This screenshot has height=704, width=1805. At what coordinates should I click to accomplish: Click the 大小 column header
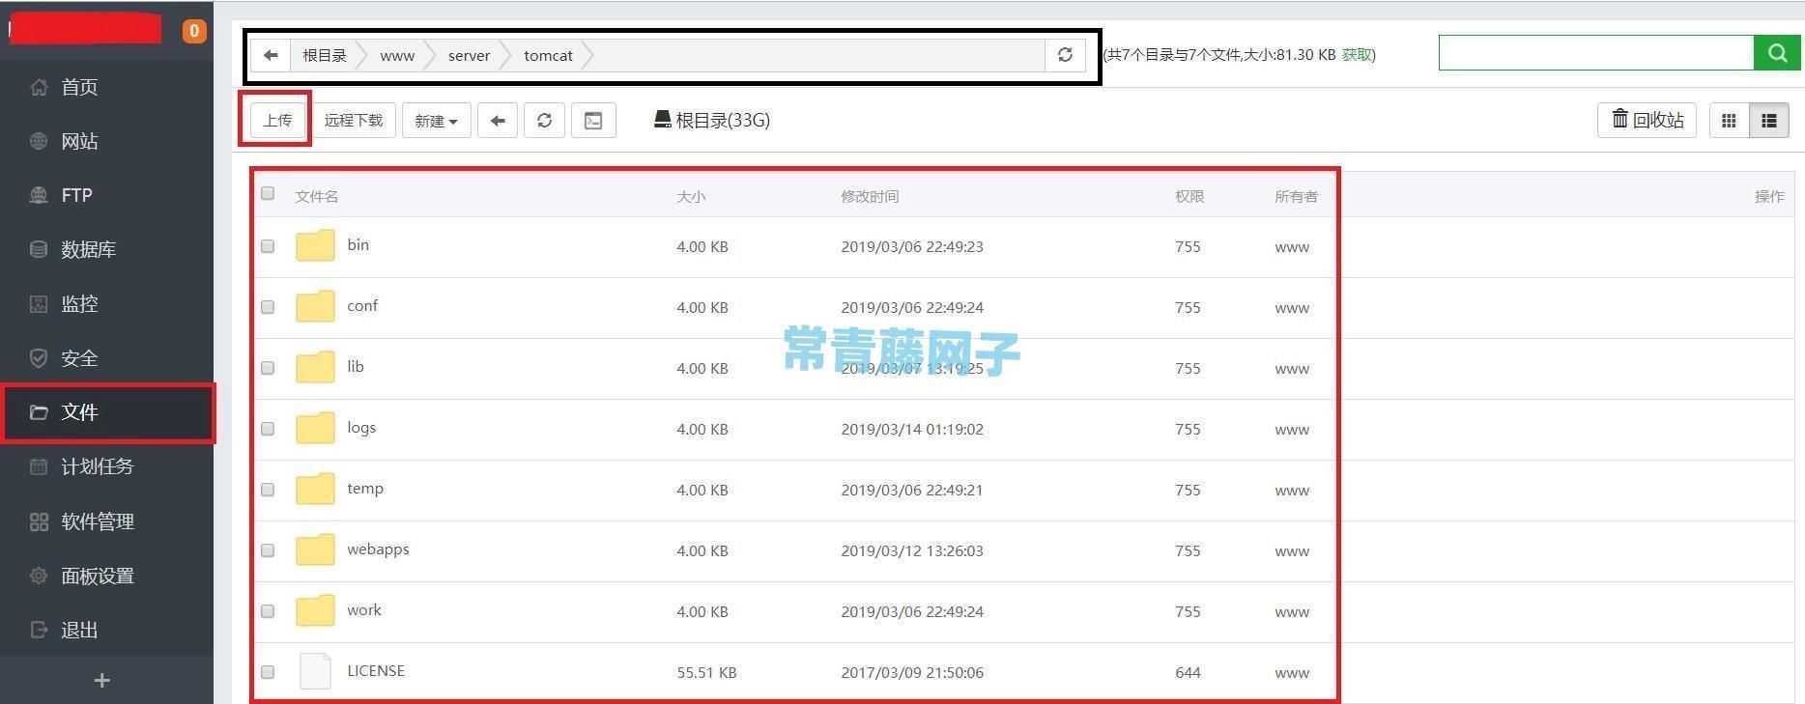tap(691, 196)
